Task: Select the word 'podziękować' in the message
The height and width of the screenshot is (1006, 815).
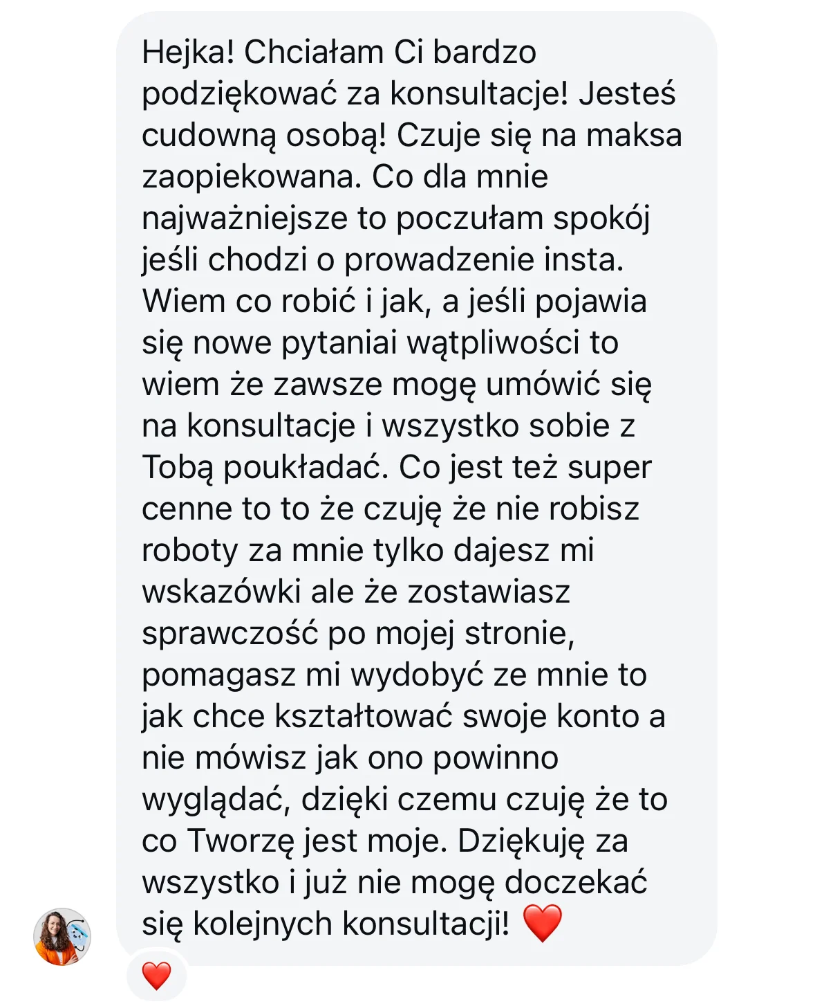Action: [240, 95]
